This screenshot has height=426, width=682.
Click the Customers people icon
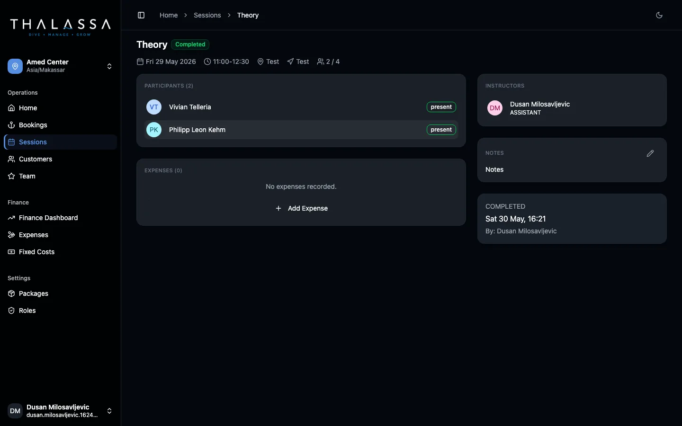11,159
